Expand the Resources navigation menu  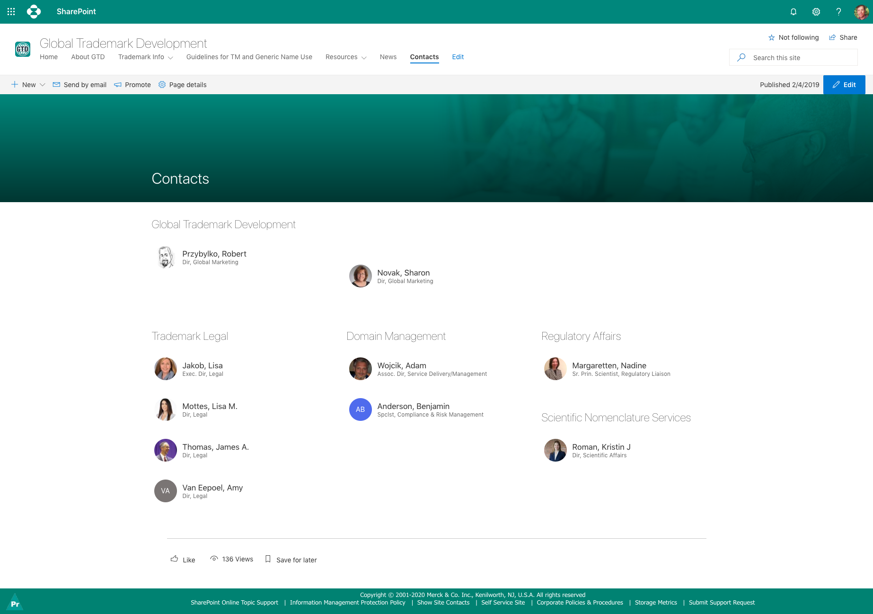(346, 57)
